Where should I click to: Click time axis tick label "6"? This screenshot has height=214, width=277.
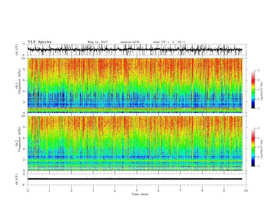(x=158, y=191)
